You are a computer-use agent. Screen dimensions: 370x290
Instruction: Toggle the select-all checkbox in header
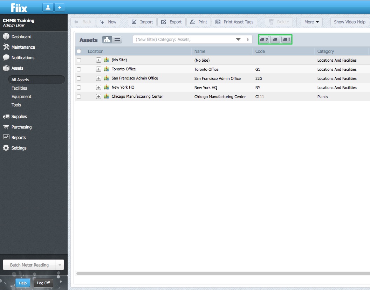pyautogui.click(x=79, y=51)
